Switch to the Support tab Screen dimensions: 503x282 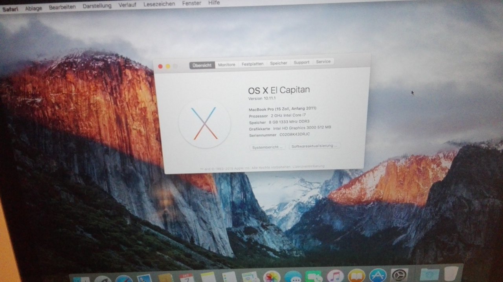point(301,62)
